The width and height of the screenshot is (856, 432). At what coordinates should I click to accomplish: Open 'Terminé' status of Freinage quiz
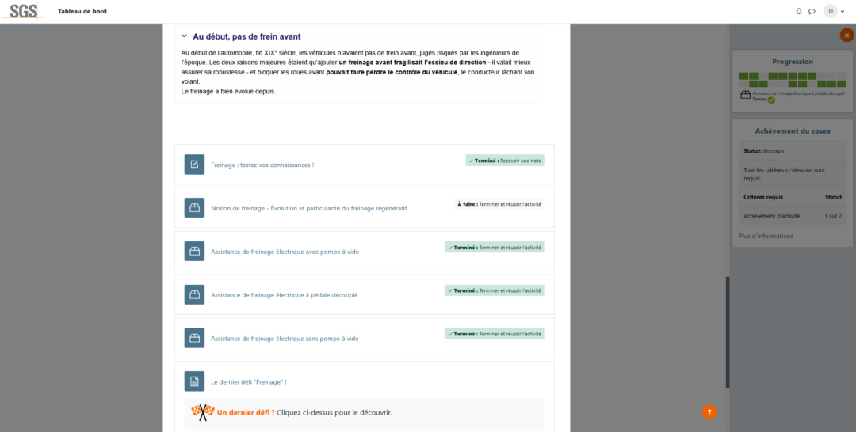coord(505,161)
